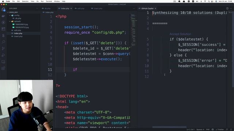Open Spotlight search in menu bar
Image resolution: width=234 pixels, height=131 pixels.
209,1
